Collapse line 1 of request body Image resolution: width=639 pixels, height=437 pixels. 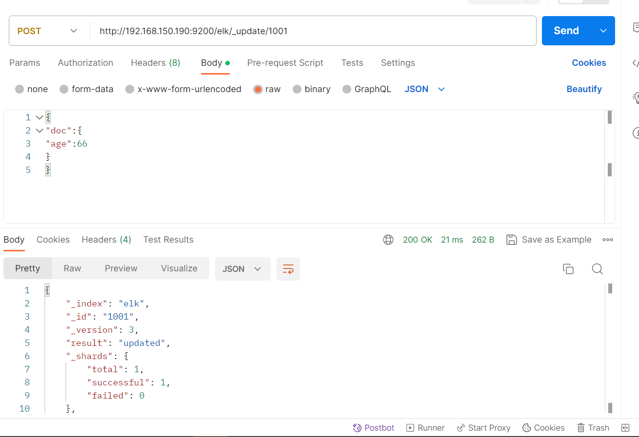coord(40,117)
